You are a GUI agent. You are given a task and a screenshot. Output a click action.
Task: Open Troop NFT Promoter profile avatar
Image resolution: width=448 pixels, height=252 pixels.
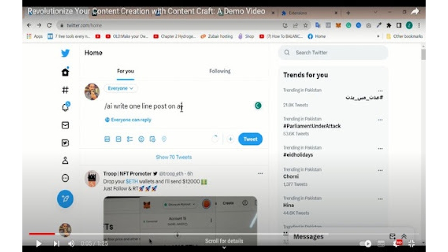pos(92,178)
